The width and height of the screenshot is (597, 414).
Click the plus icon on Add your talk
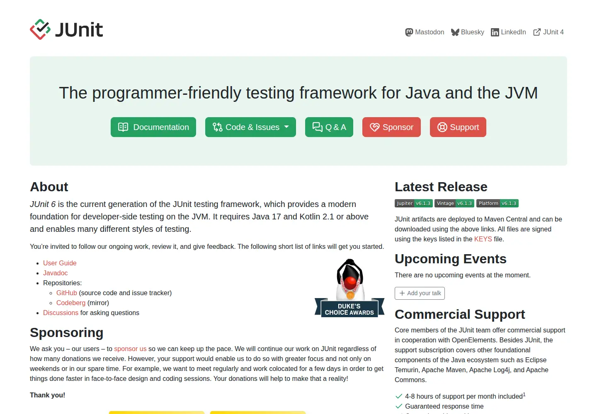point(402,293)
